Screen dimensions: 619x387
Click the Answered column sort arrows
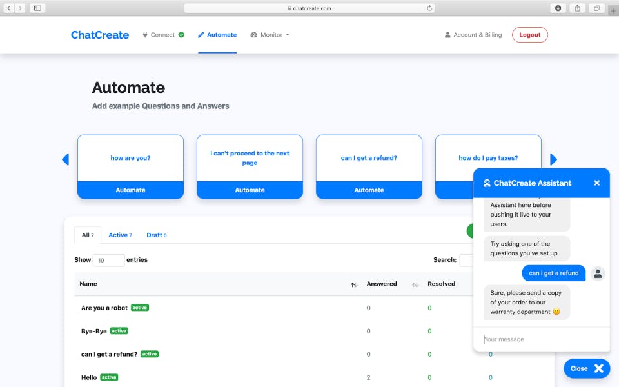[x=415, y=284]
